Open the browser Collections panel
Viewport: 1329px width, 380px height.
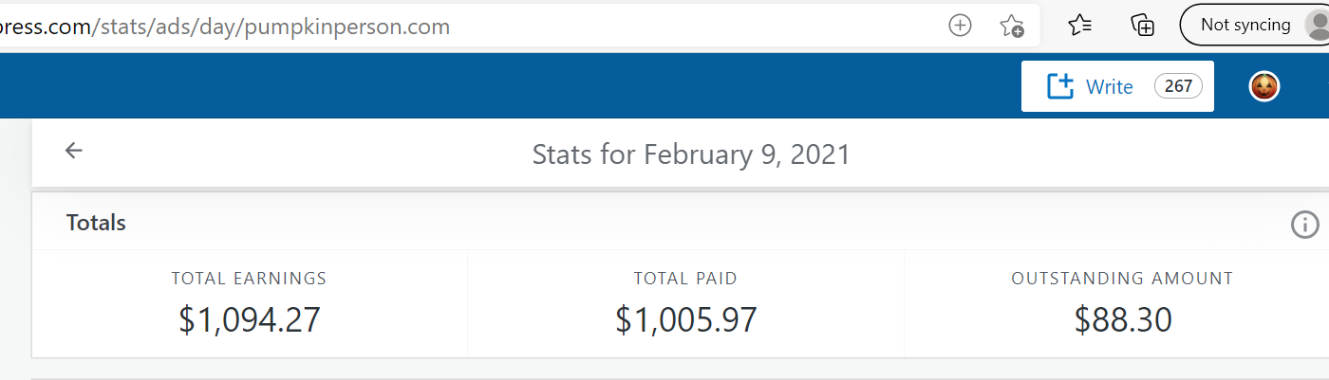[1143, 26]
